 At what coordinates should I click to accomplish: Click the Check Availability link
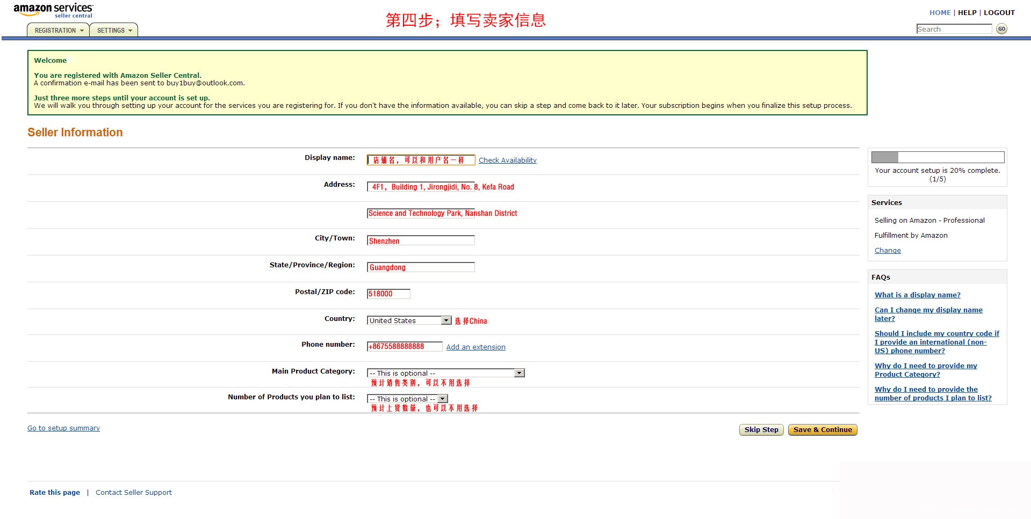[508, 160]
